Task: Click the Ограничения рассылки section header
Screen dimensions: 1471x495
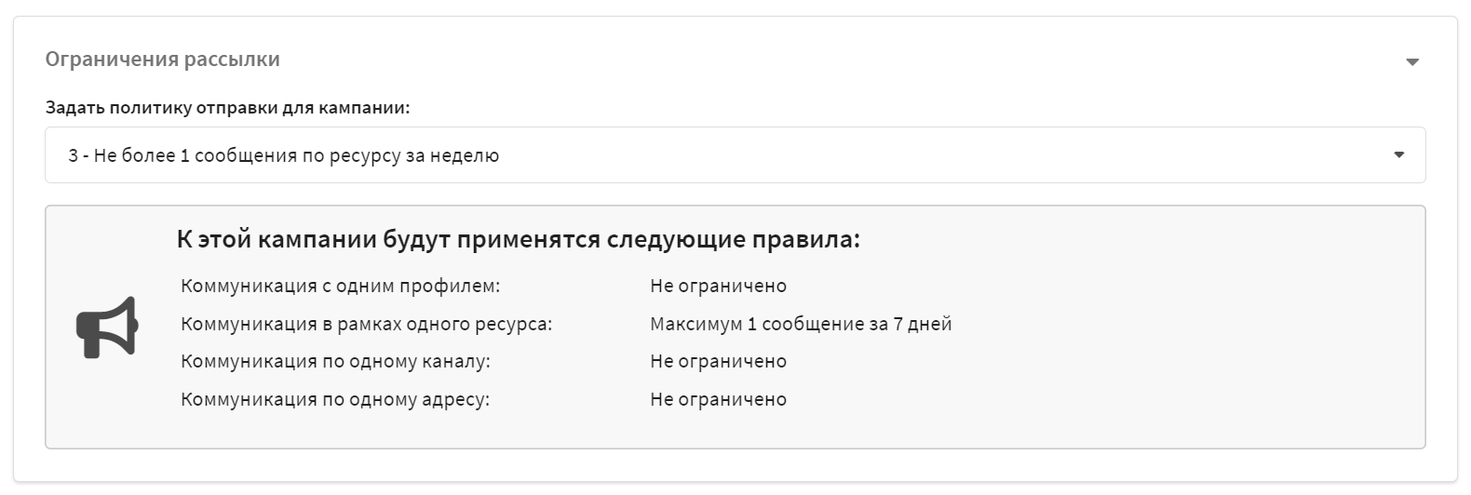Action: point(163,60)
